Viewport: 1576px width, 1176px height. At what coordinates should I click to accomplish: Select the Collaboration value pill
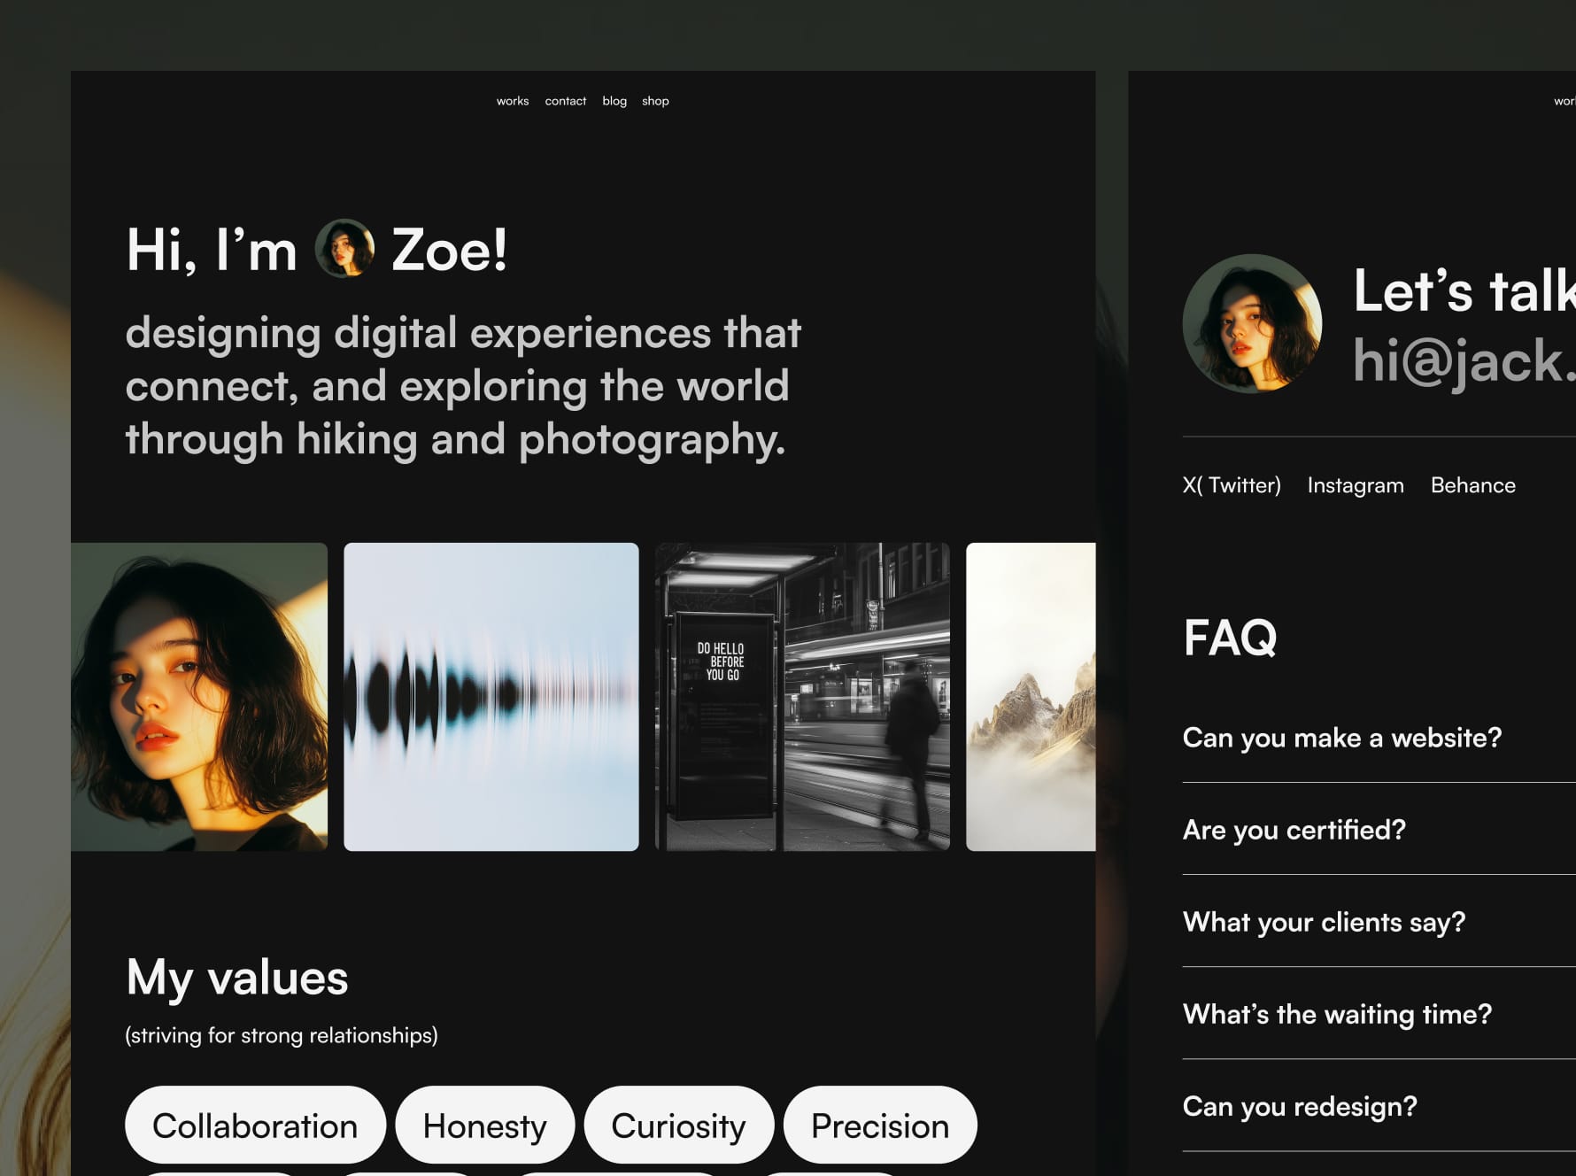click(255, 1125)
